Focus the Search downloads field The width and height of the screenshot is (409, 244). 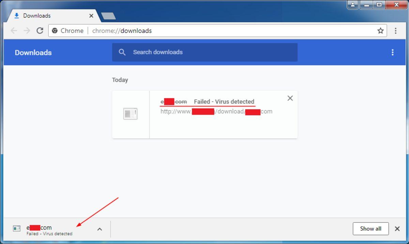coord(158,52)
